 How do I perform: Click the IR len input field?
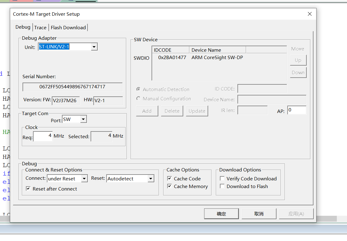tap(252, 110)
